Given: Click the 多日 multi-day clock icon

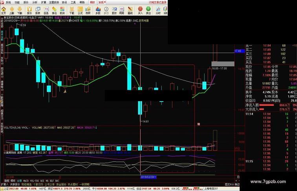Looking at the screenshot, I should click(x=106, y=10).
